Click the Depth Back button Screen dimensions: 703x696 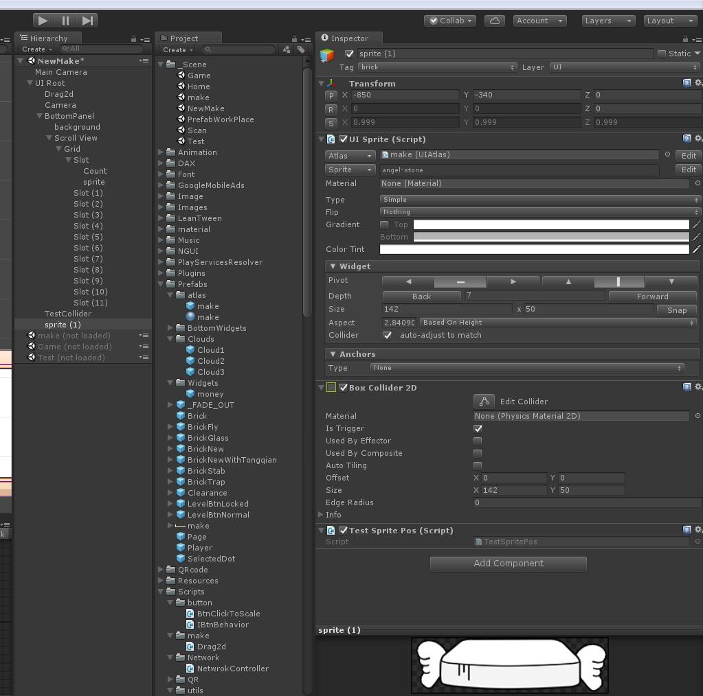[x=421, y=296]
